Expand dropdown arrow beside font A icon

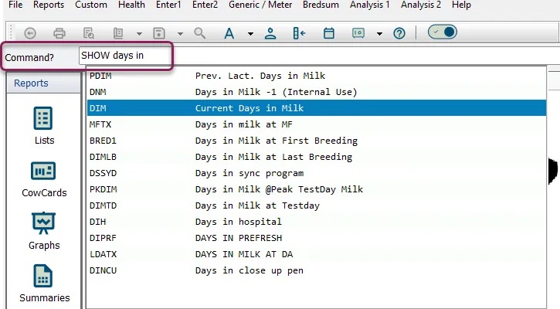251,33
